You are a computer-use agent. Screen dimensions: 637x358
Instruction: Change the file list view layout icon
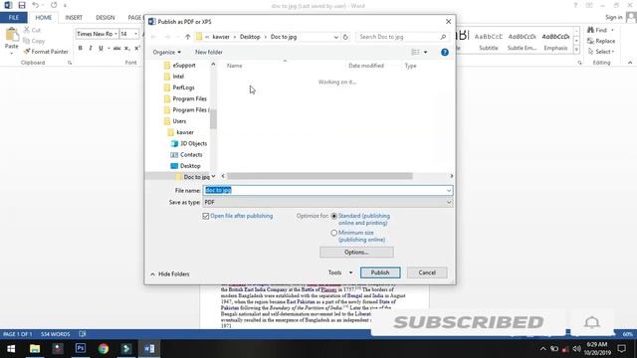coord(415,52)
